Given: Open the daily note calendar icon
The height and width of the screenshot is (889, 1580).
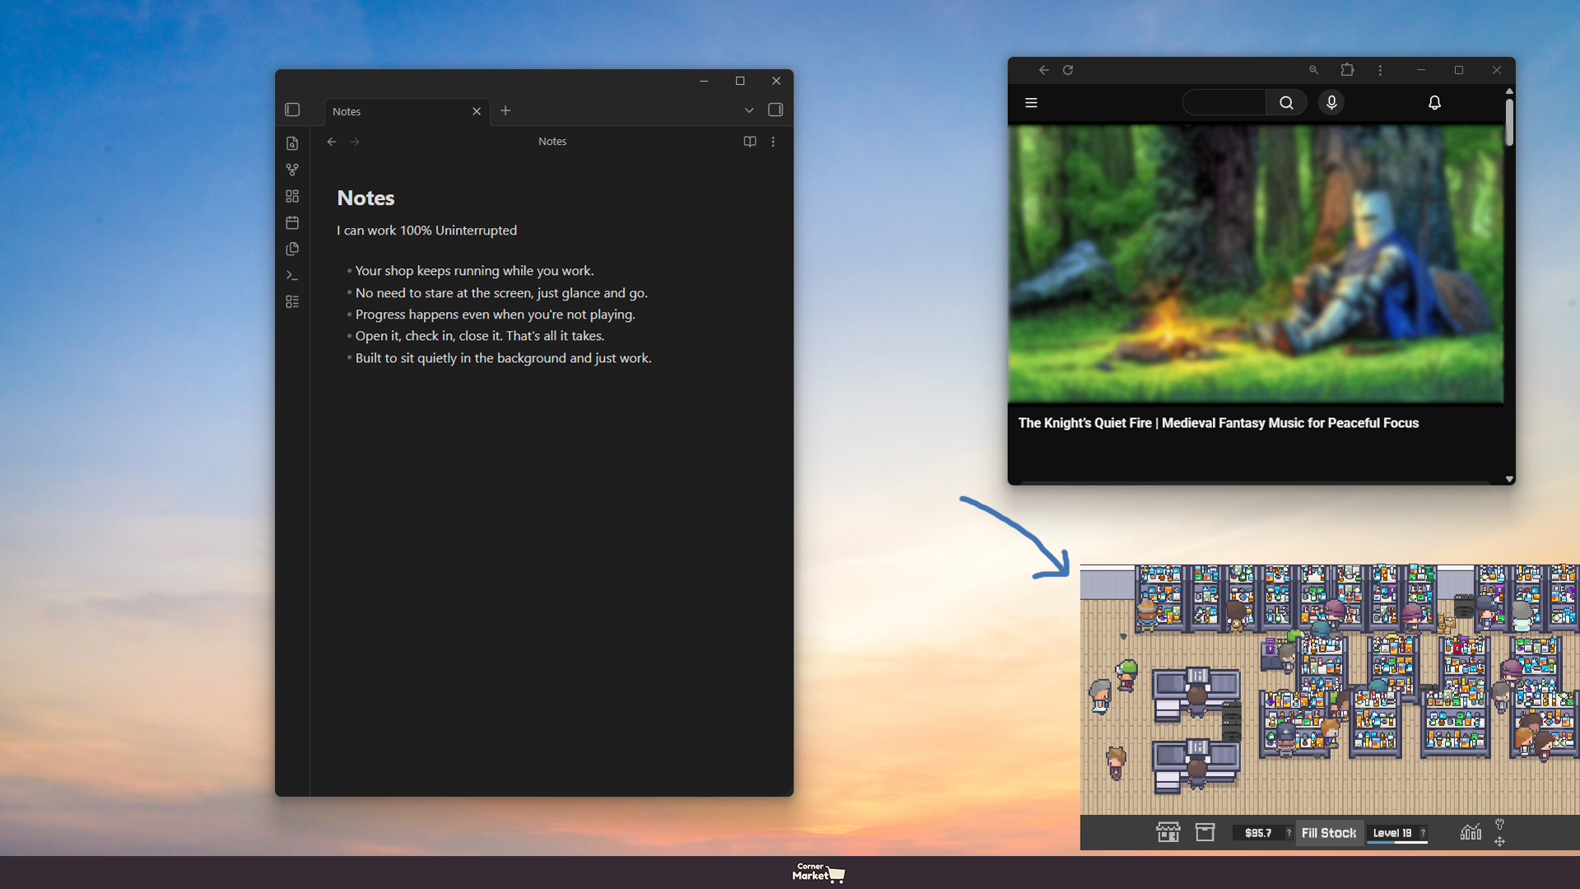Looking at the screenshot, I should (292, 222).
